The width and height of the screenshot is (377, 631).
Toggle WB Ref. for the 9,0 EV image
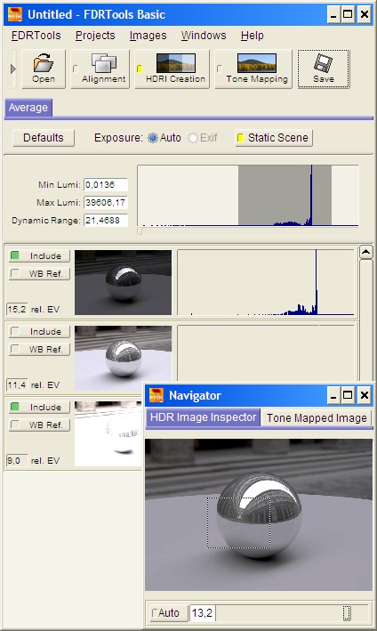pos(39,425)
